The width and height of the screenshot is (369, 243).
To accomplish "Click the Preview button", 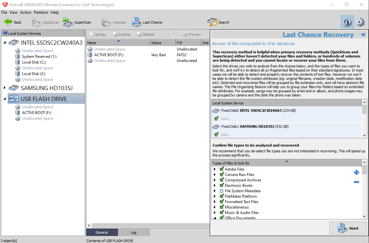I will coord(192,34).
